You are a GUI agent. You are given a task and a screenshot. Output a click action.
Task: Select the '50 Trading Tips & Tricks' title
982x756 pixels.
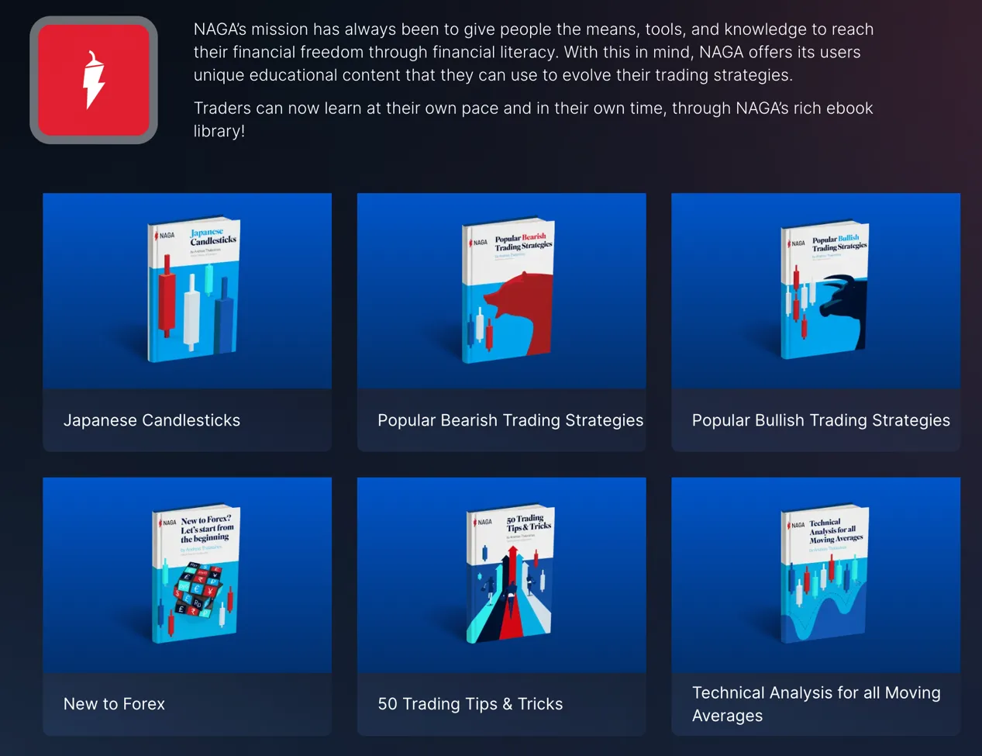470,704
